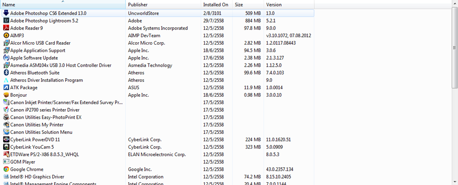
Task: Select the Canon Utilities My Printer name
Action: tap(37, 125)
